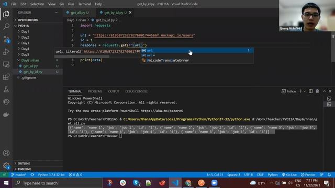Start Go Live server in status bar
Screen dimensions: 335x188
pos(289,174)
